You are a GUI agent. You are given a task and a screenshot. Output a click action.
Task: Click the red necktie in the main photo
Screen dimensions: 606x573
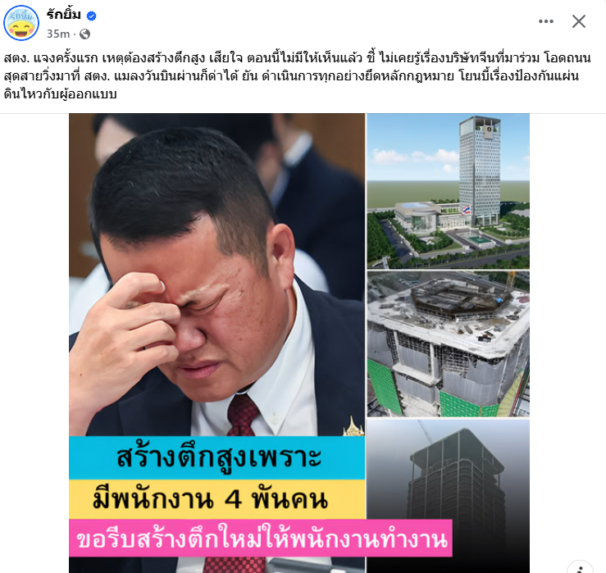click(x=243, y=416)
